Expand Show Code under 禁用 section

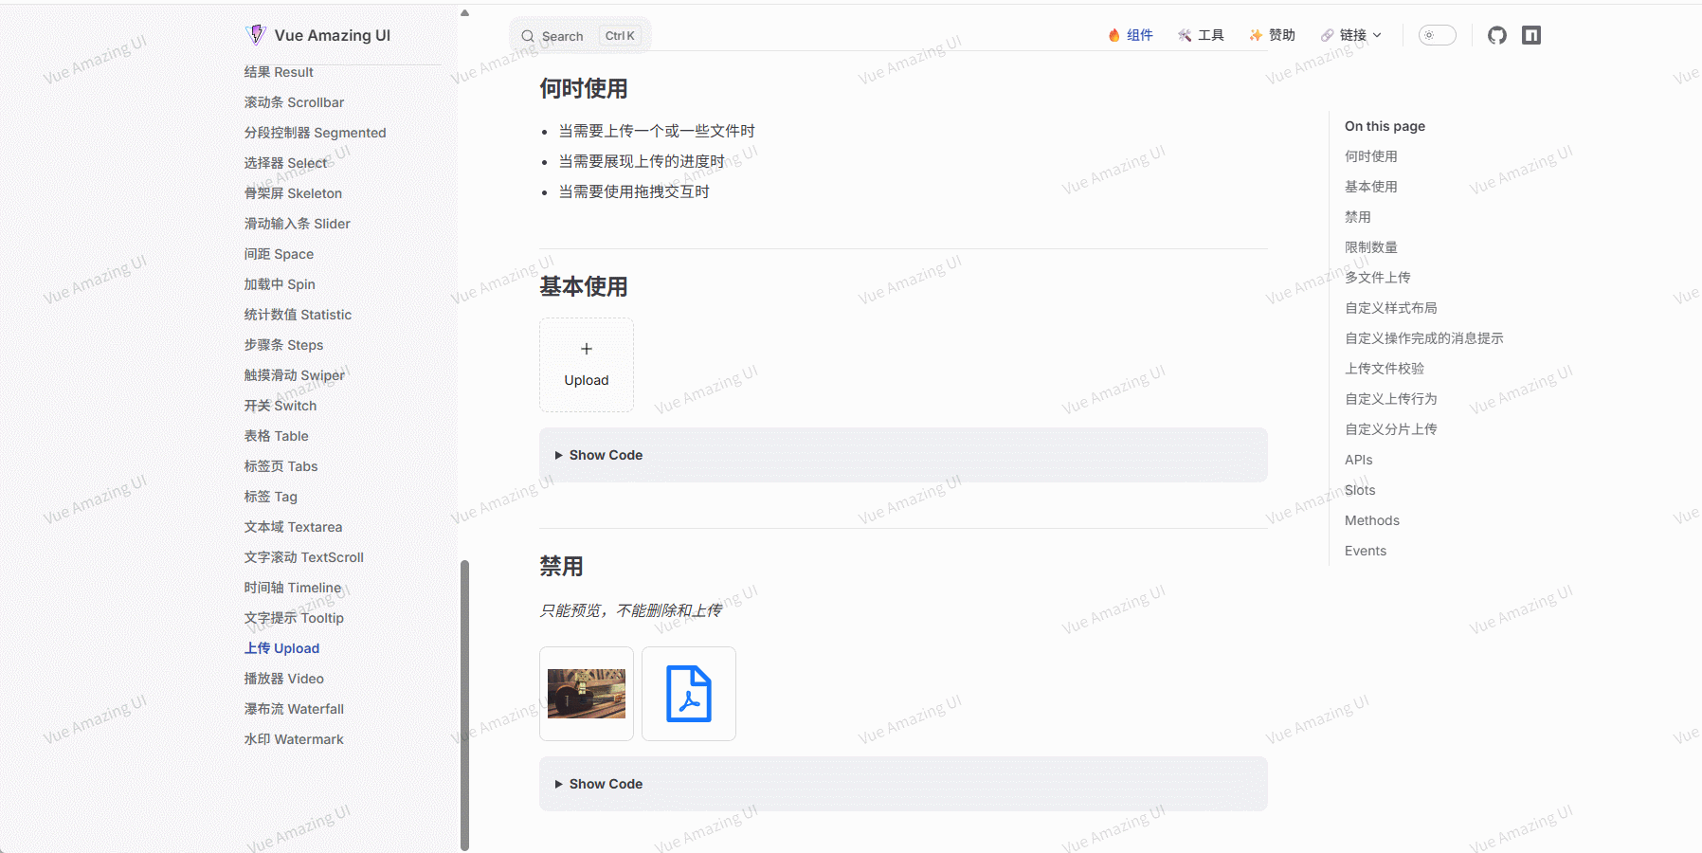tap(606, 784)
